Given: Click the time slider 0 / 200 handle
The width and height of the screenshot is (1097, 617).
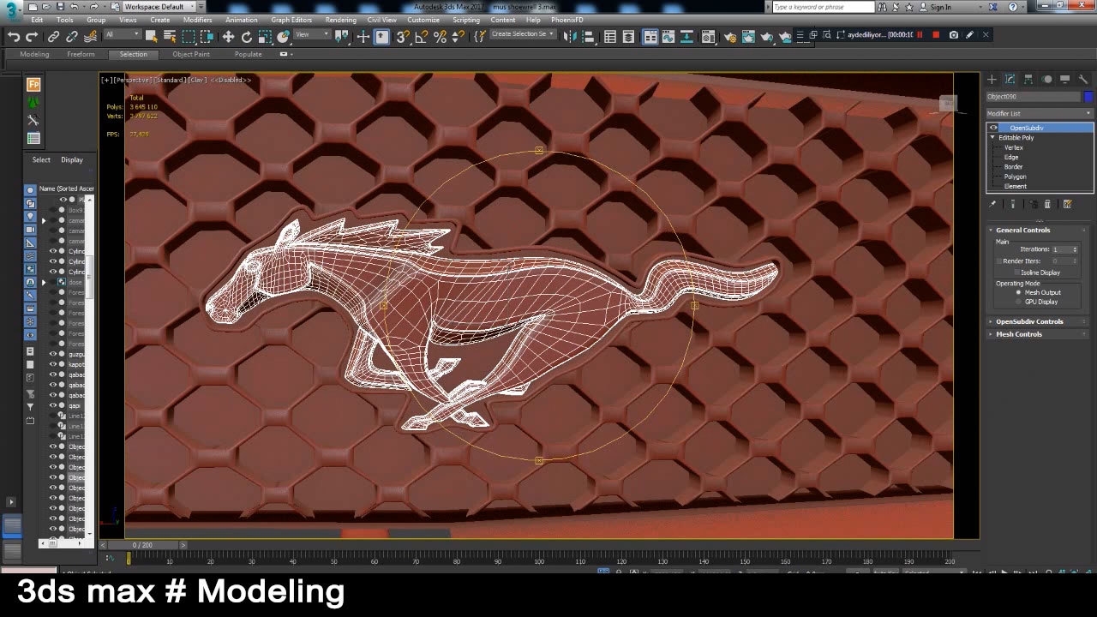Looking at the screenshot, I should point(142,545).
